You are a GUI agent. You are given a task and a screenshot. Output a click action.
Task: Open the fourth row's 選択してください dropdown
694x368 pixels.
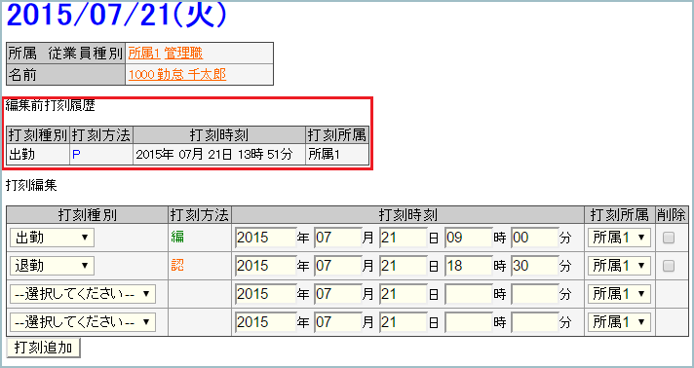tap(82, 322)
